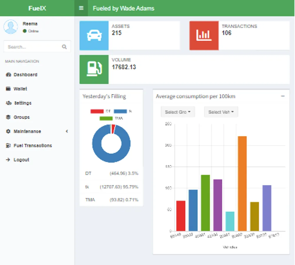Click the FuelX logo text
The width and height of the screenshot is (295, 265).
[37, 8]
